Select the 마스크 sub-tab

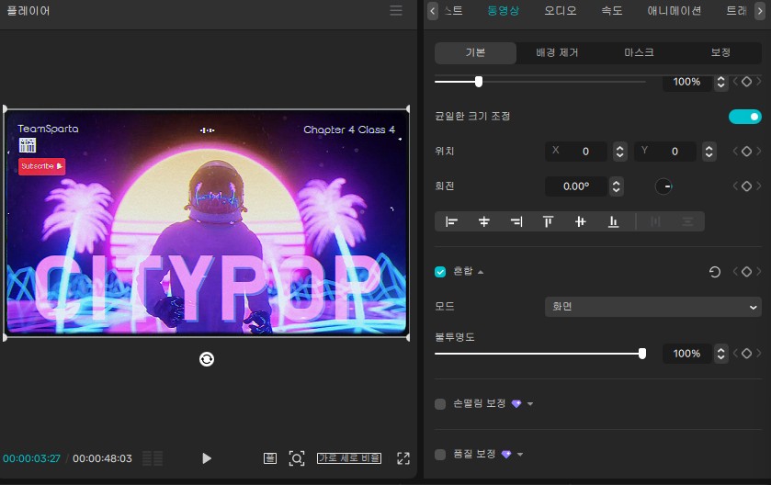tap(639, 52)
